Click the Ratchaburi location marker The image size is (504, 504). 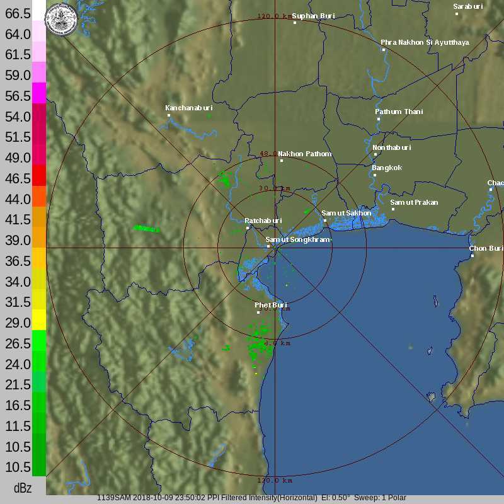point(248,228)
